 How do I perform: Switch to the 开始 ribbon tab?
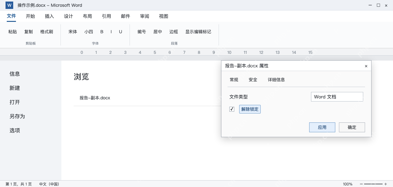30,16
